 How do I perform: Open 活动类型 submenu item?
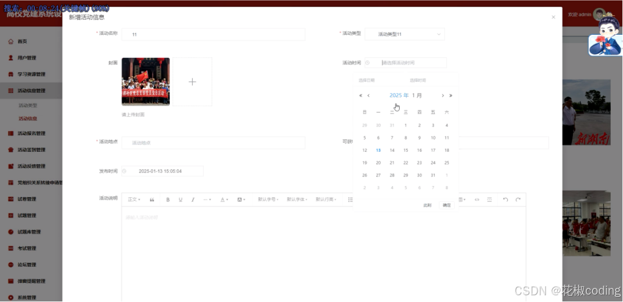[x=28, y=106]
